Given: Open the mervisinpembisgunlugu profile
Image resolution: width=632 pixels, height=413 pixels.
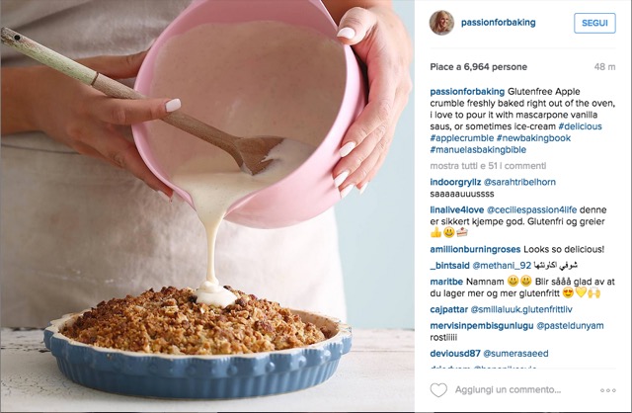Looking at the screenshot, I should coord(482,325).
